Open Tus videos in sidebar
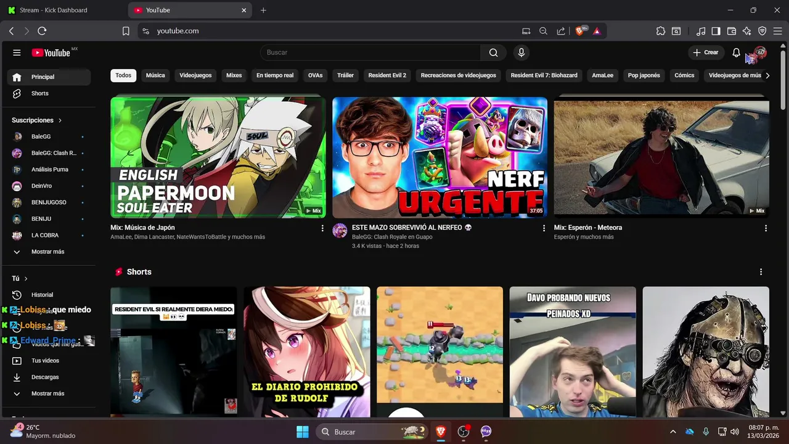789x444 pixels. 49,361
